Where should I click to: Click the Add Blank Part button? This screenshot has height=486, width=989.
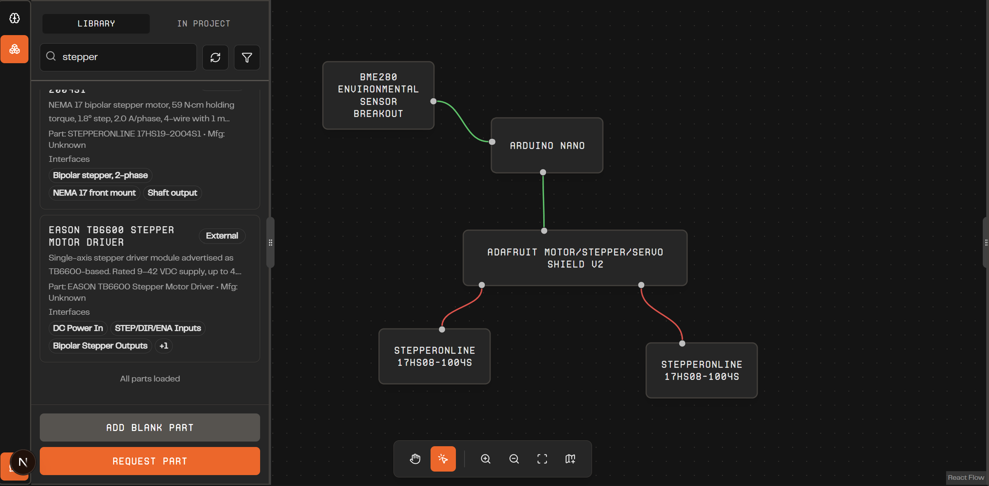pos(150,427)
